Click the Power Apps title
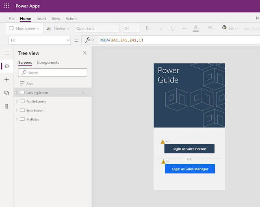 coord(28,6)
